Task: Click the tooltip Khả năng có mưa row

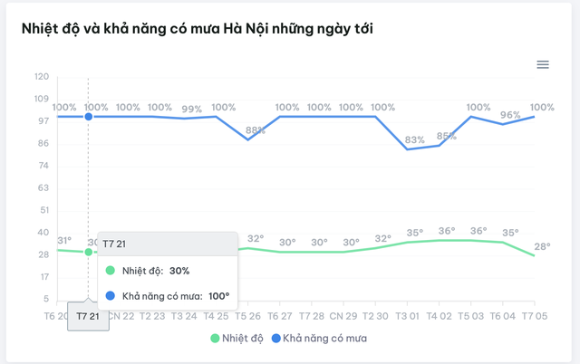Action: (168, 296)
